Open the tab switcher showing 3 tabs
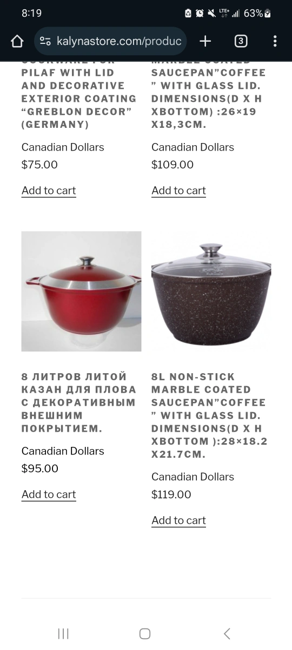 pos(241,41)
